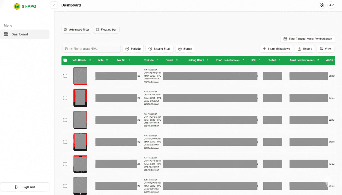The width and height of the screenshot is (342, 195).
Task: Click the sort icon beside IPK column
Action: pos(260,60)
